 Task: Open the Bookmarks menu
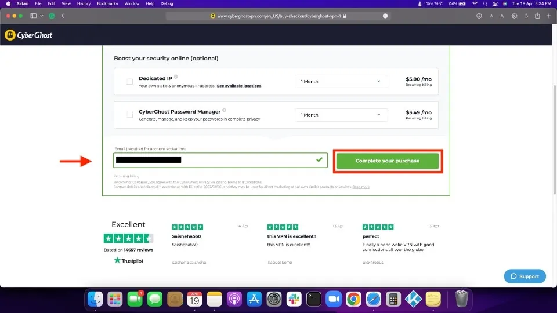(107, 3)
